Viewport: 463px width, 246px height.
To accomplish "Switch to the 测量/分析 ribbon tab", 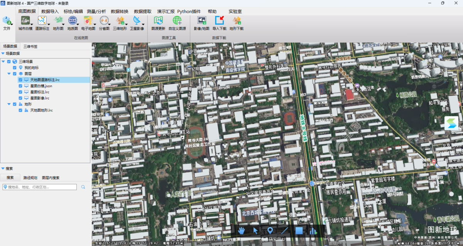I will (x=96, y=12).
